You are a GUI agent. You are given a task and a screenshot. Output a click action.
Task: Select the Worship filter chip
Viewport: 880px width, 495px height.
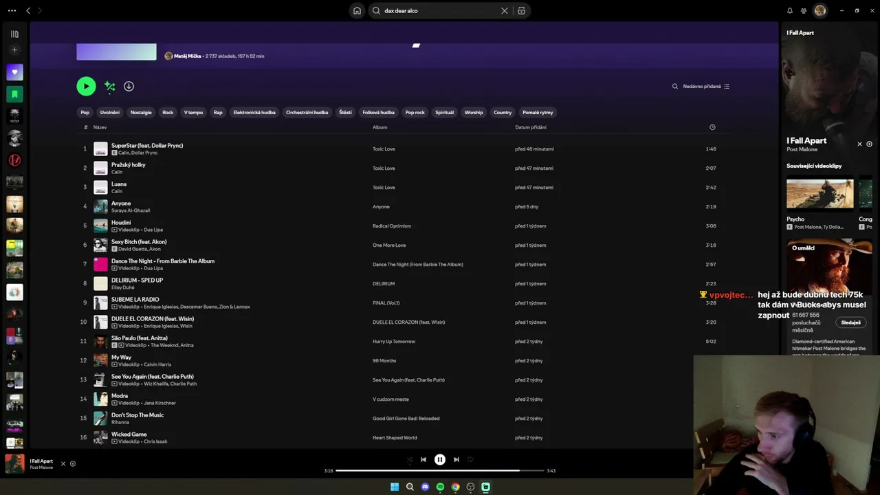coord(474,113)
